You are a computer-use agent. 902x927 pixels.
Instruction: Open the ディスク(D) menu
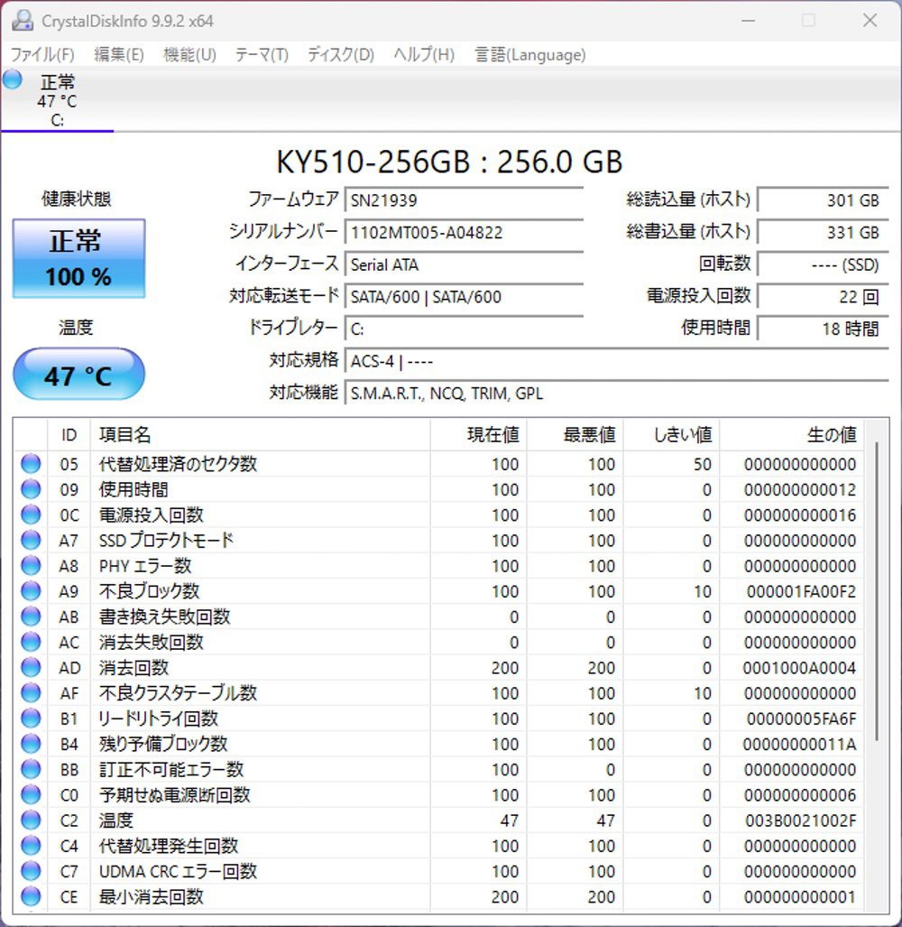pos(341,55)
